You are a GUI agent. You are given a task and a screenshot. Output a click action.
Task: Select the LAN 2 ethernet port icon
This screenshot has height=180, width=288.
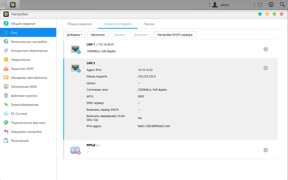point(76,68)
